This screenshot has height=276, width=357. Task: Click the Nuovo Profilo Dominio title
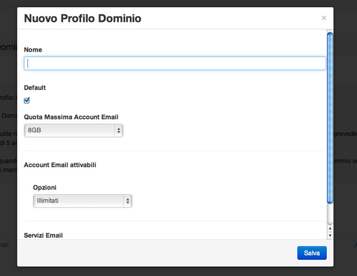pos(82,19)
